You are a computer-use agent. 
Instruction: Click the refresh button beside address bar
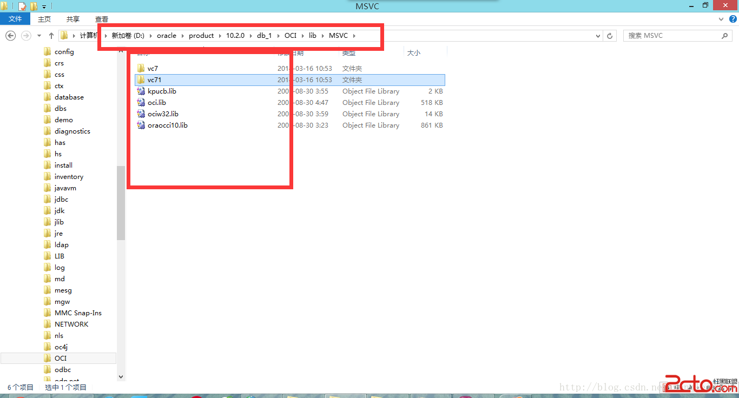point(610,36)
